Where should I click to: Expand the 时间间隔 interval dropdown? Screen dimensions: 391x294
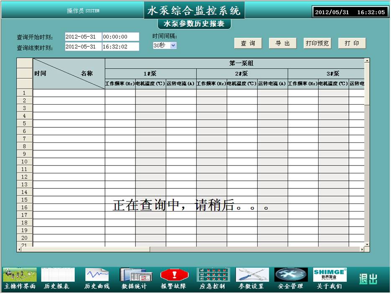173,45
